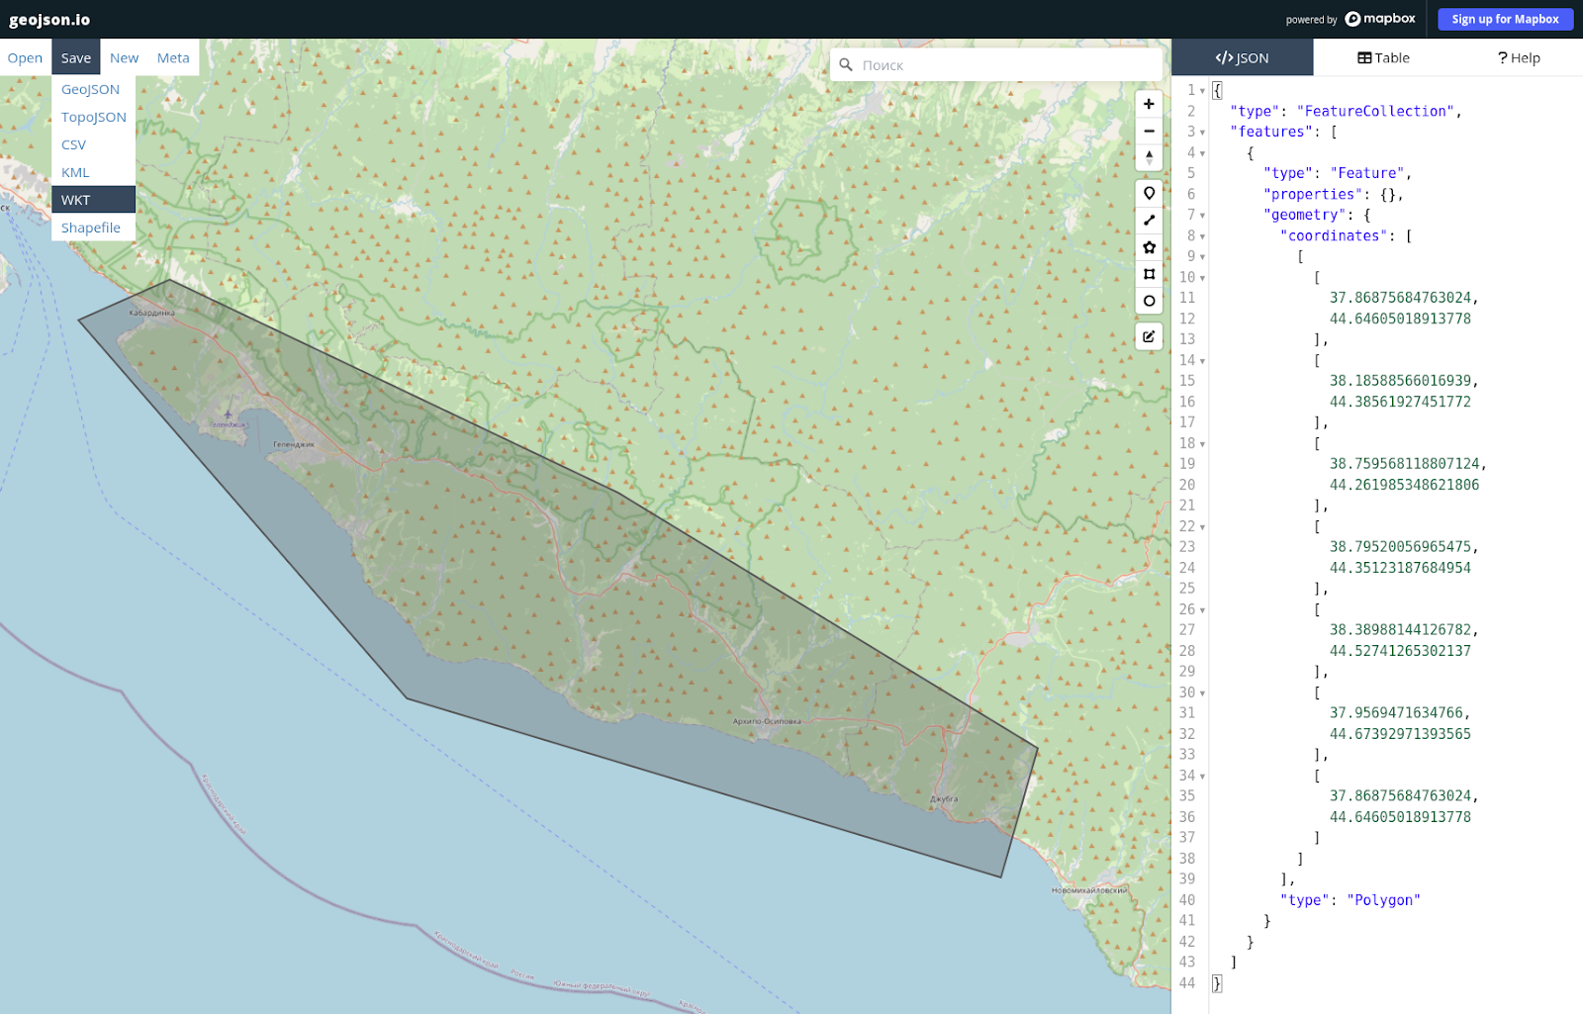This screenshot has width=1583, height=1014.
Task: Click latitude value 44.67392971393565
Action: click(x=1400, y=734)
